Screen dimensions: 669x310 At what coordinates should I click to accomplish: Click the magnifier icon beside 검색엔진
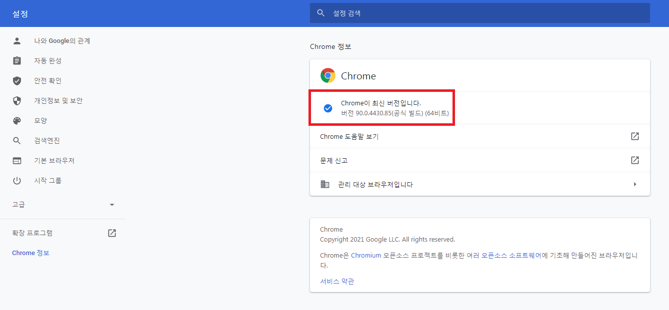tap(17, 141)
